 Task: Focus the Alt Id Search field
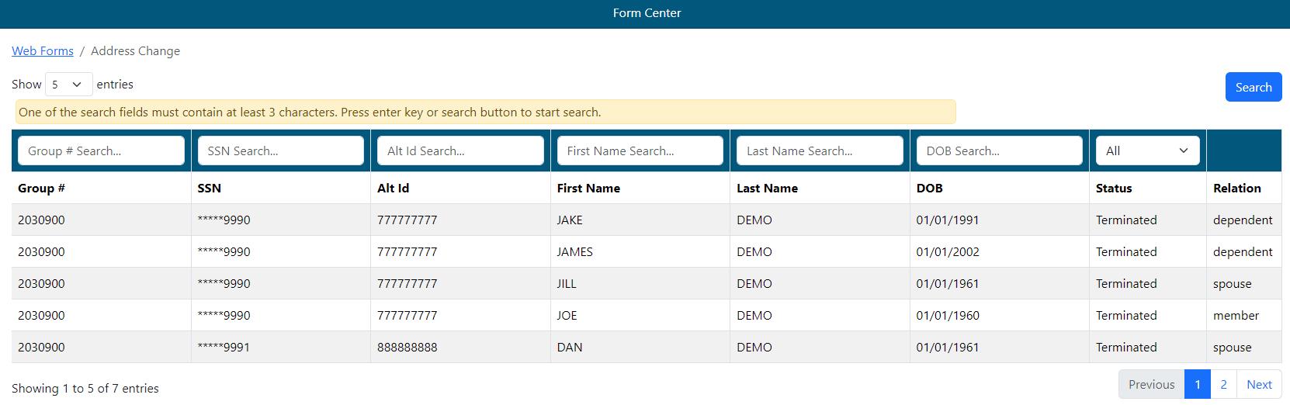(x=460, y=151)
